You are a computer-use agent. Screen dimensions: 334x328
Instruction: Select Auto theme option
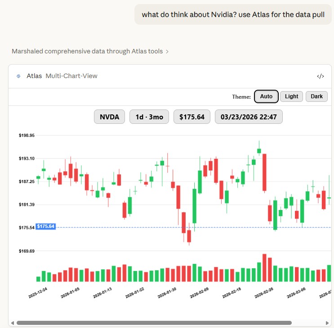coord(266,96)
